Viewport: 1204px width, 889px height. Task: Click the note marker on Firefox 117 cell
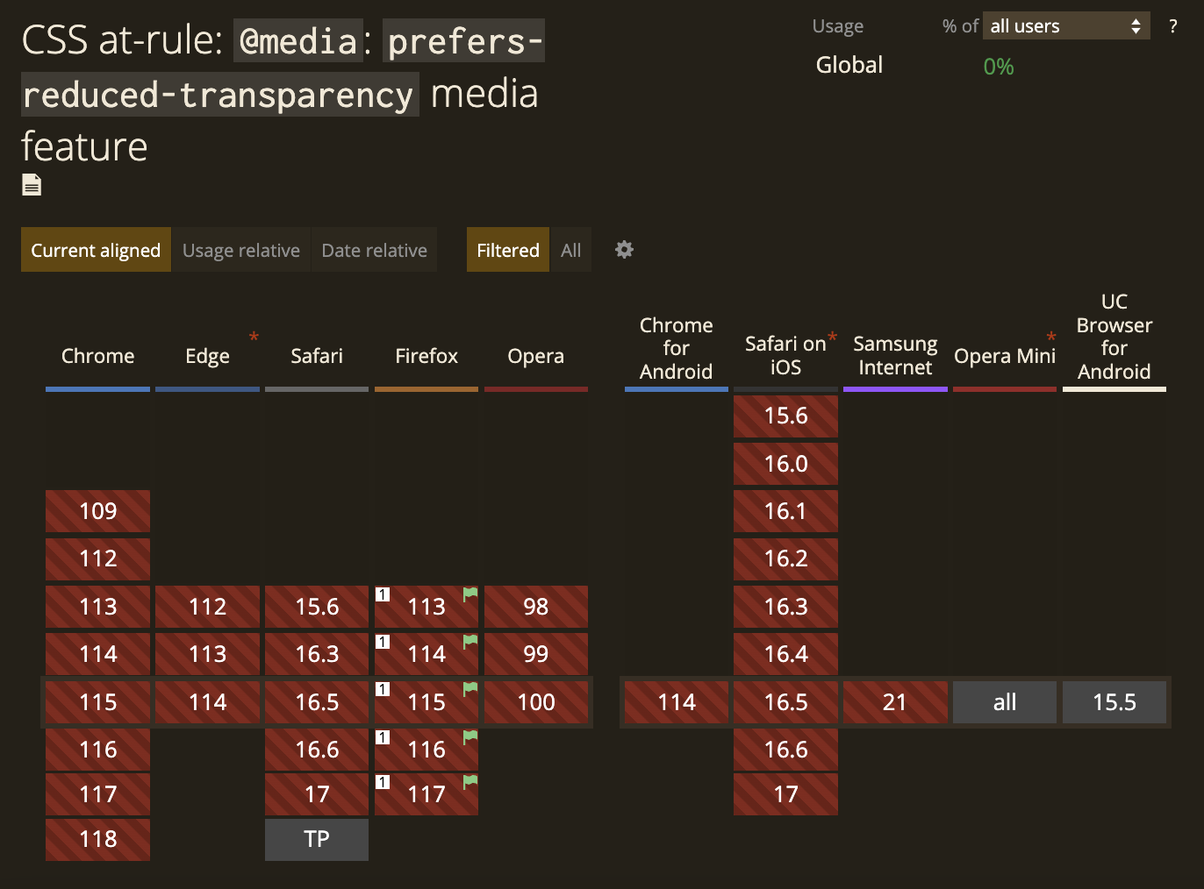[383, 781]
